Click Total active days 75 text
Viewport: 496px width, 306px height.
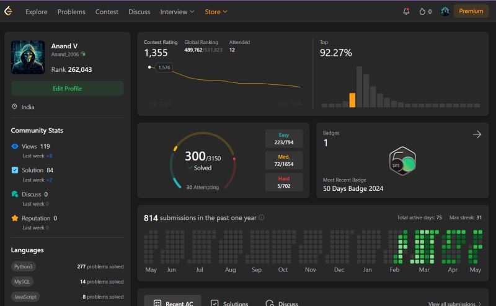(420, 217)
